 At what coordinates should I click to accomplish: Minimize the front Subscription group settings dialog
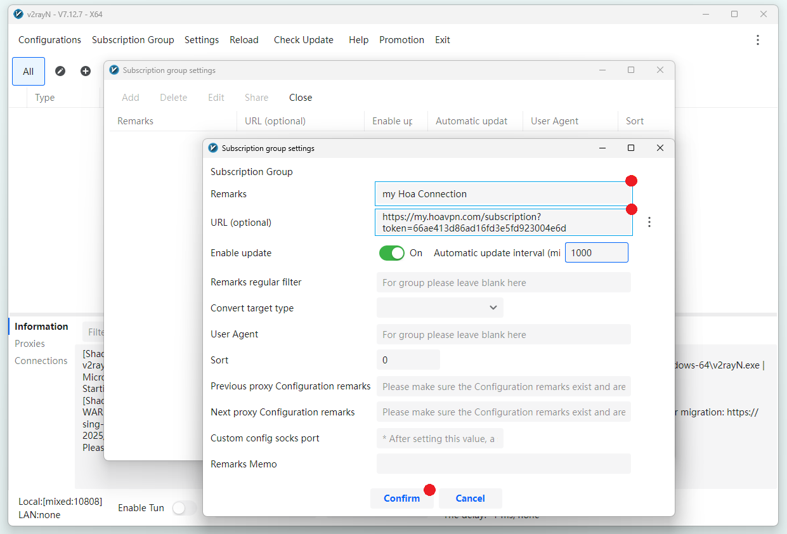coord(601,148)
